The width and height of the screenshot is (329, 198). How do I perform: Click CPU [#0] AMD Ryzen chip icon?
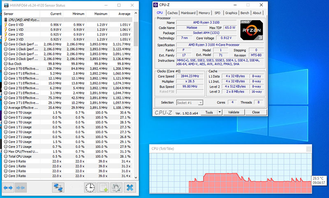click(6, 20)
